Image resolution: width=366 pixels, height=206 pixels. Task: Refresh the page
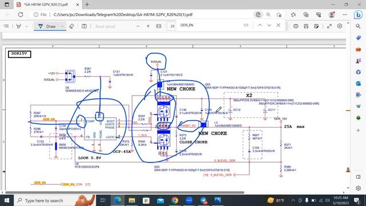(21, 15)
